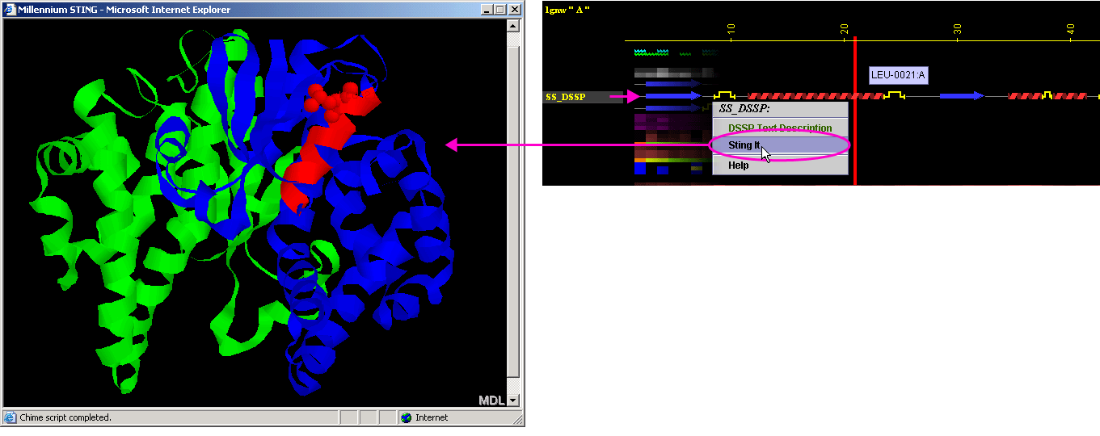1100x436 pixels.
Task: Click the blue strand arrow near residue 30
Action: [962, 96]
